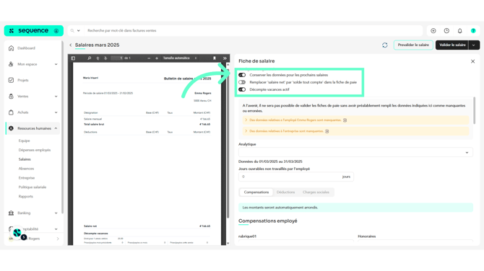Open info icon beside employee data warning

click(345, 120)
